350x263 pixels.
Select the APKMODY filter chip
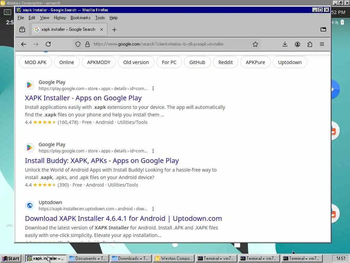click(x=99, y=62)
